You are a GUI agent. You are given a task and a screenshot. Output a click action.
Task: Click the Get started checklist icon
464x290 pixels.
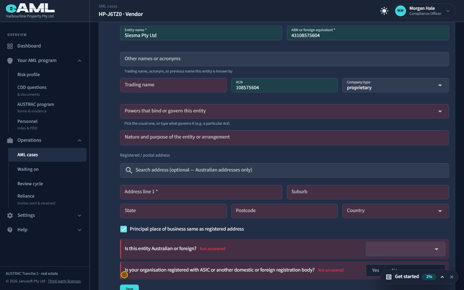pos(389,277)
